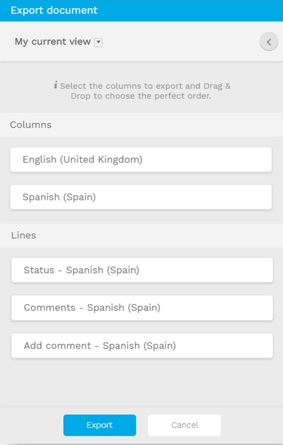Click the Cancel button
This screenshot has height=445, width=283.
185,425
